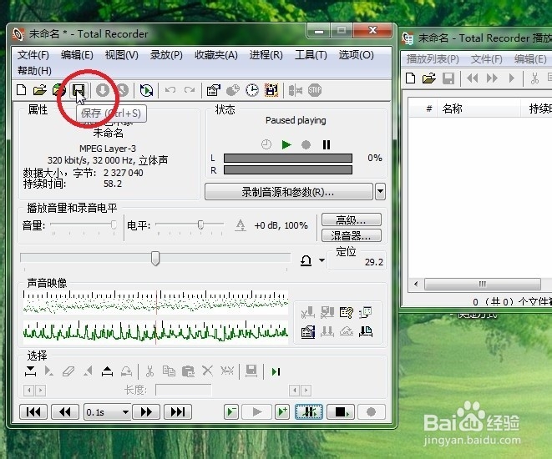
Task: Open file via folder icon in Total Recorder
Action: pos(40,90)
